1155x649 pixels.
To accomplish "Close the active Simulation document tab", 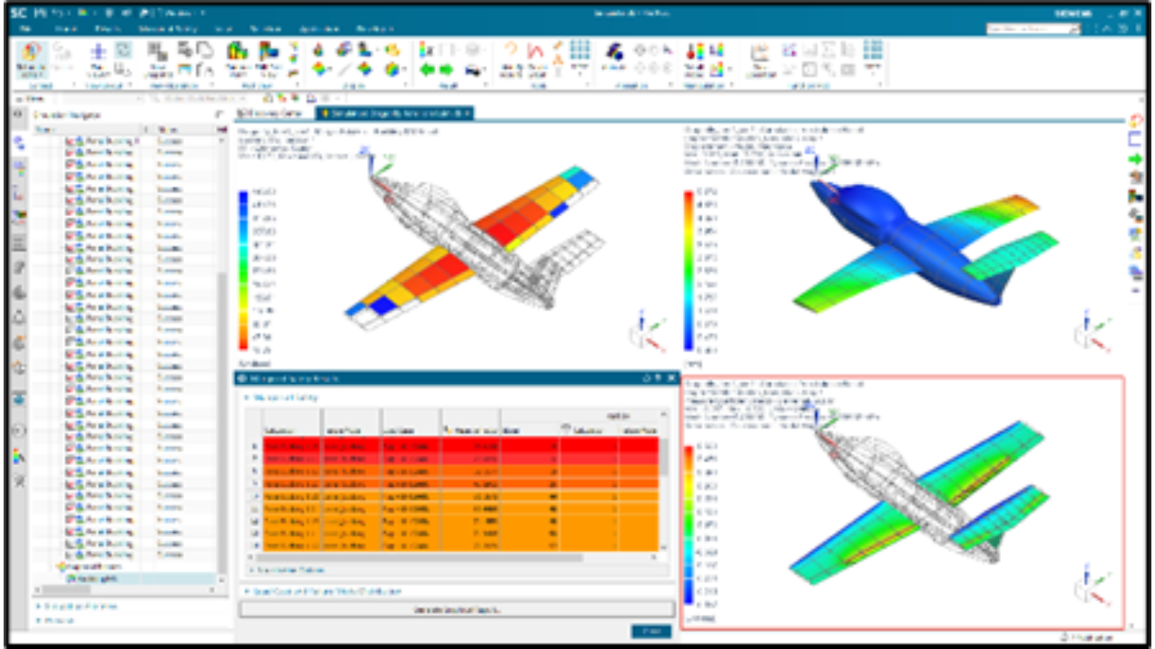I will [467, 114].
